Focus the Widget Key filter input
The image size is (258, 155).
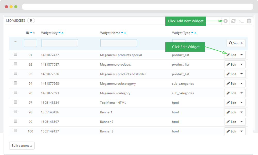[59, 43]
